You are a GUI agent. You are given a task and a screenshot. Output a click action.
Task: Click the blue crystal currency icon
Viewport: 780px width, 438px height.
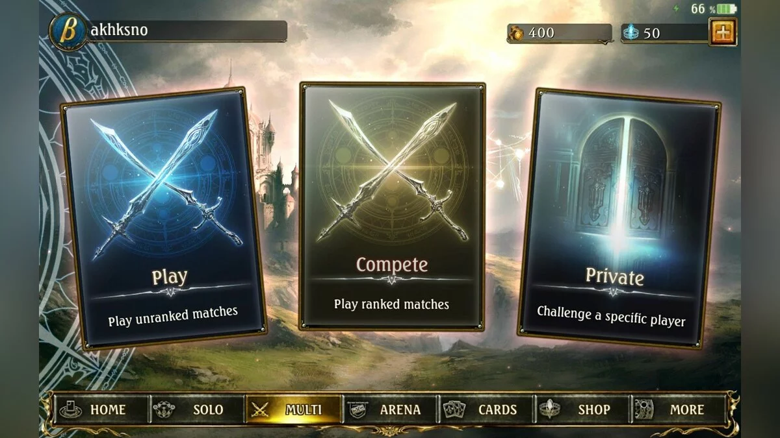pos(631,32)
